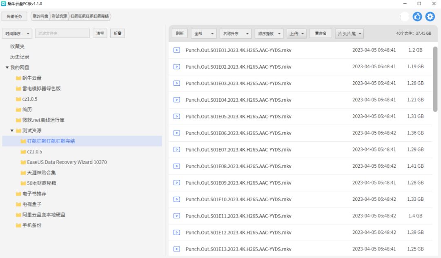
Task: Click the round white avatar icon
Action: click(404, 17)
